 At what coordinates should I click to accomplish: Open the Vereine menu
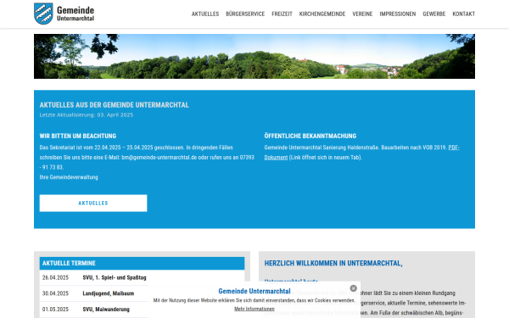click(362, 14)
